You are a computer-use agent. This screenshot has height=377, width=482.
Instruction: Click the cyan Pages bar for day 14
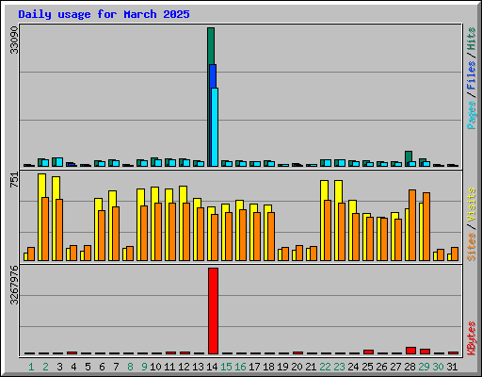pyautogui.click(x=215, y=127)
